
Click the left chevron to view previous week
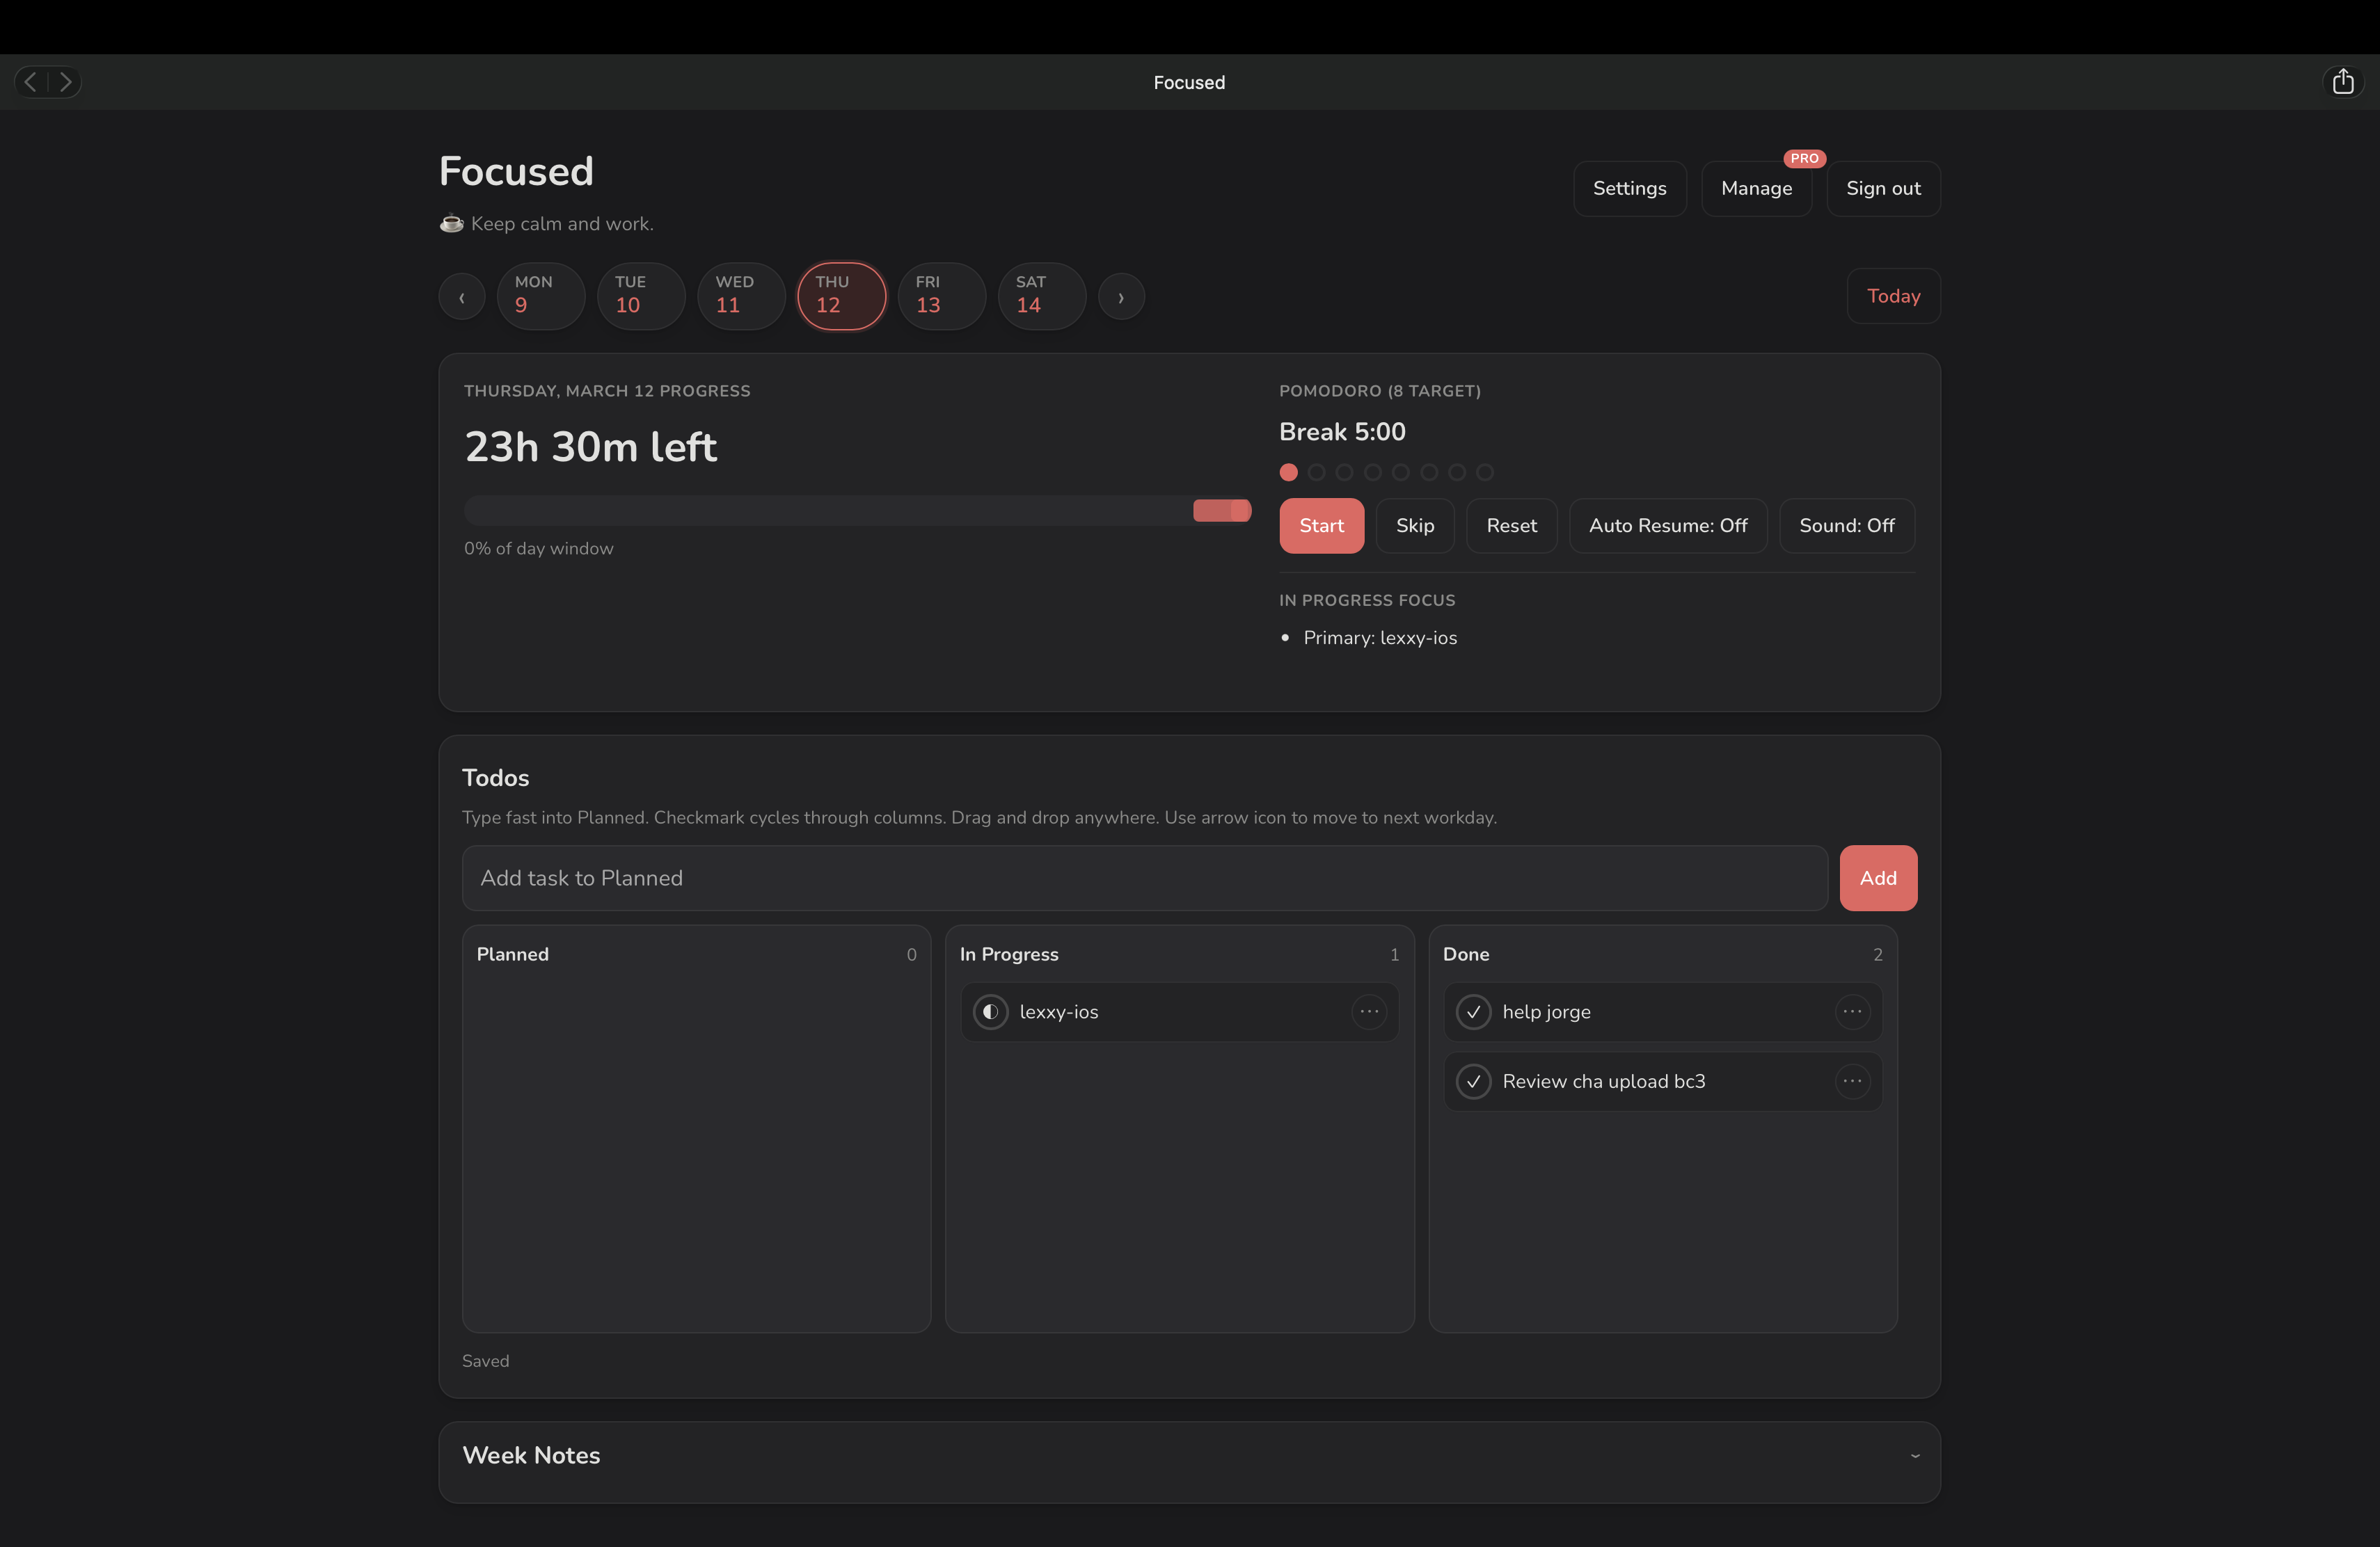point(461,296)
